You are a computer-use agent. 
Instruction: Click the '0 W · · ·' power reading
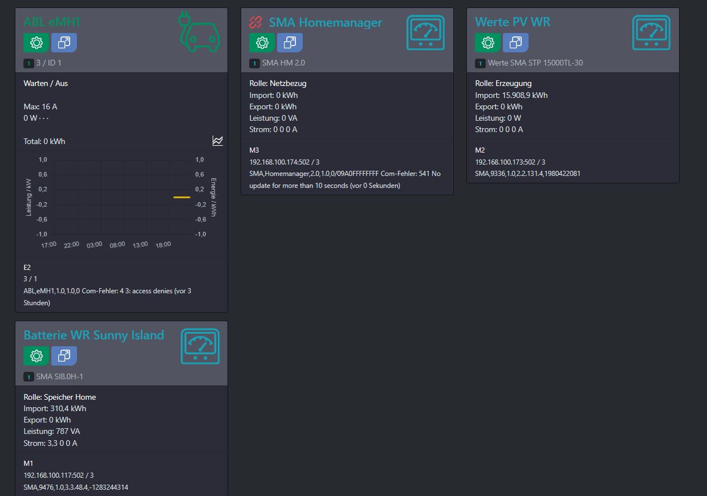coord(36,118)
